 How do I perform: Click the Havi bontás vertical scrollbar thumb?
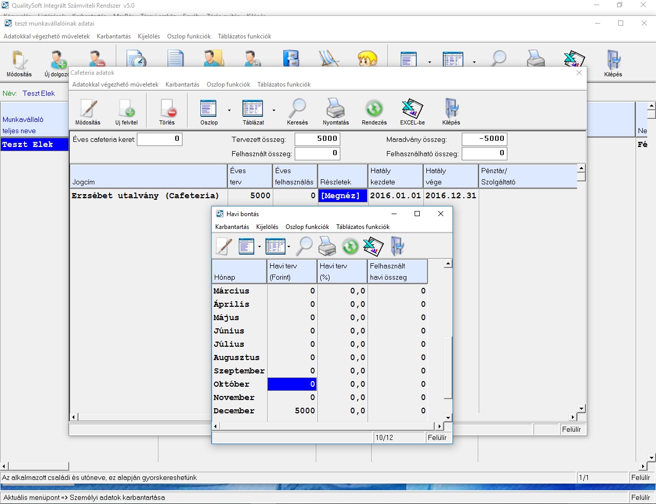click(x=448, y=367)
